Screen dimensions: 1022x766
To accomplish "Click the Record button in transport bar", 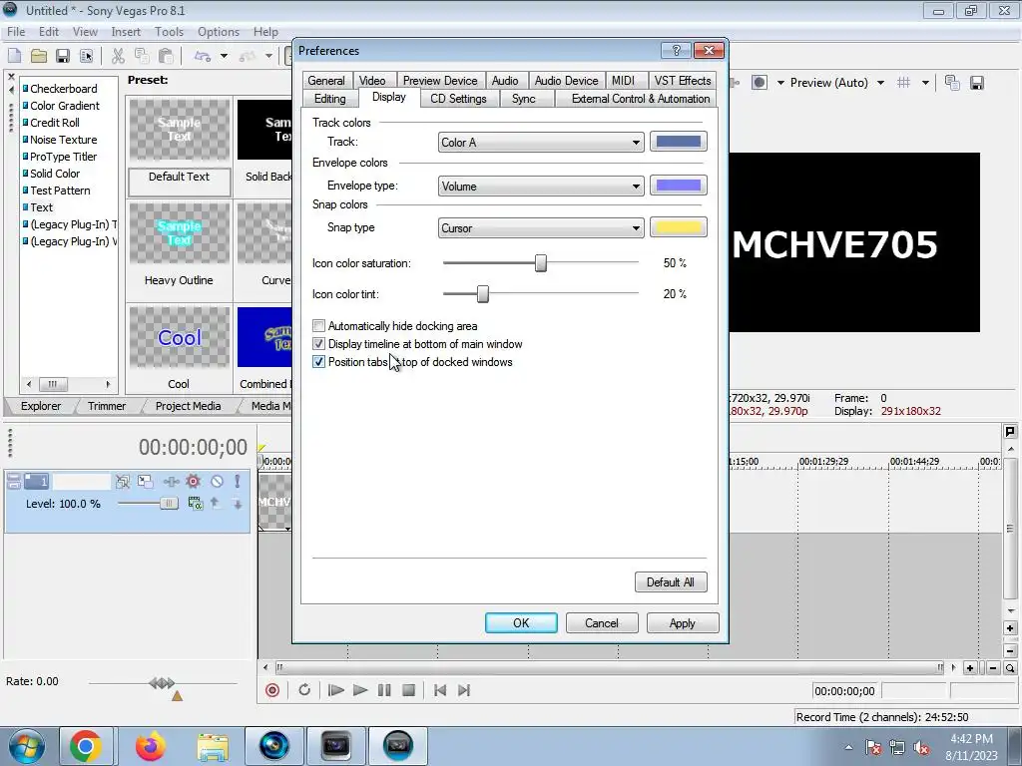I will 272,690.
